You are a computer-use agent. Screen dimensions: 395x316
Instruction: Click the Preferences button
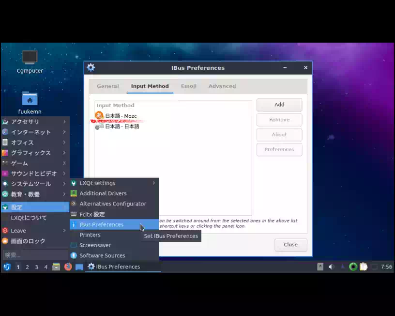coord(279,150)
